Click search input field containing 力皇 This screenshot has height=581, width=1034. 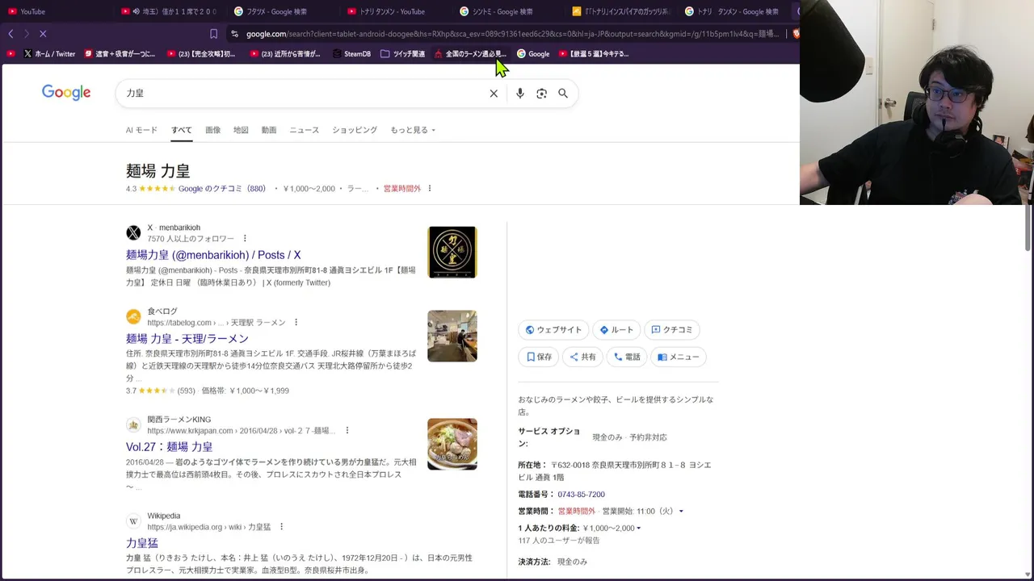pyautogui.click(x=303, y=94)
